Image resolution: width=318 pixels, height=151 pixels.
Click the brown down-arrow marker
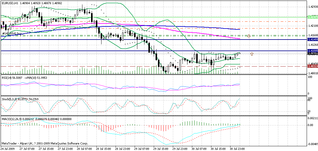(249, 36)
